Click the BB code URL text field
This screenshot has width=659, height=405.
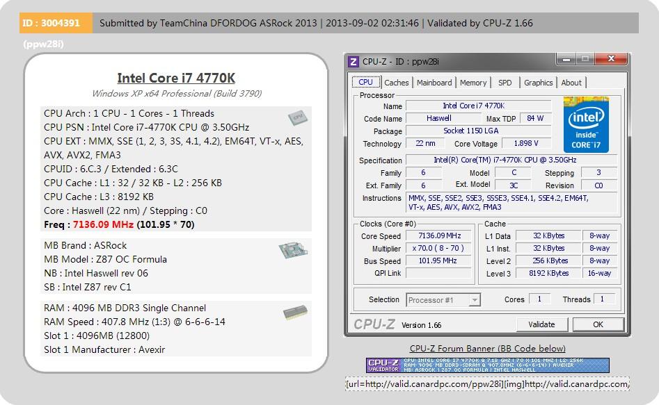point(487,384)
